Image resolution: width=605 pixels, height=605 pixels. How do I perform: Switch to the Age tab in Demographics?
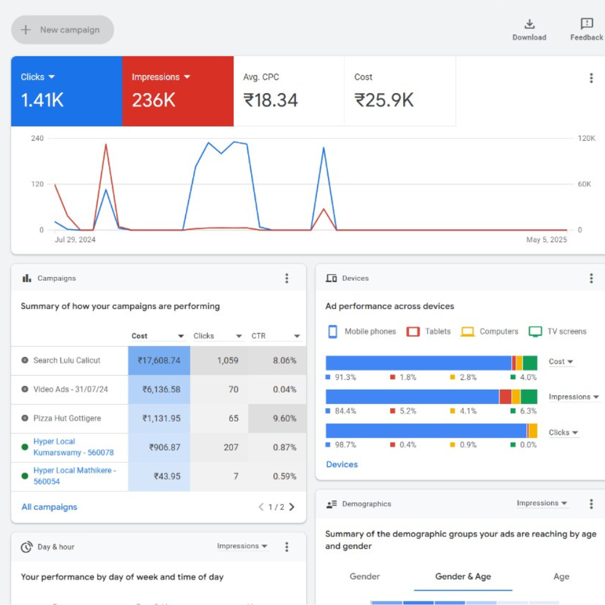561,577
